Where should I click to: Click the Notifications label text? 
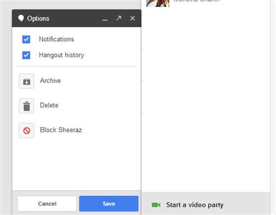click(56, 39)
